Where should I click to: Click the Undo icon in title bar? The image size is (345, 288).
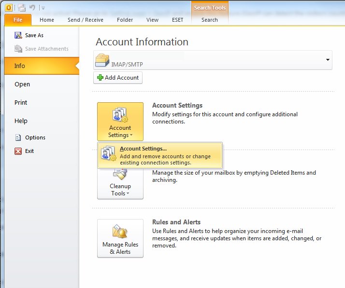click(x=32, y=8)
